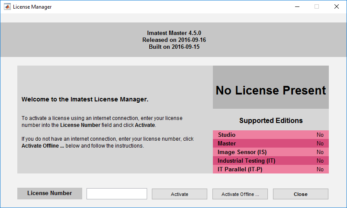Screen dimensions: 347x208
Task: Minimize the License Manager window
Action: (297, 6)
